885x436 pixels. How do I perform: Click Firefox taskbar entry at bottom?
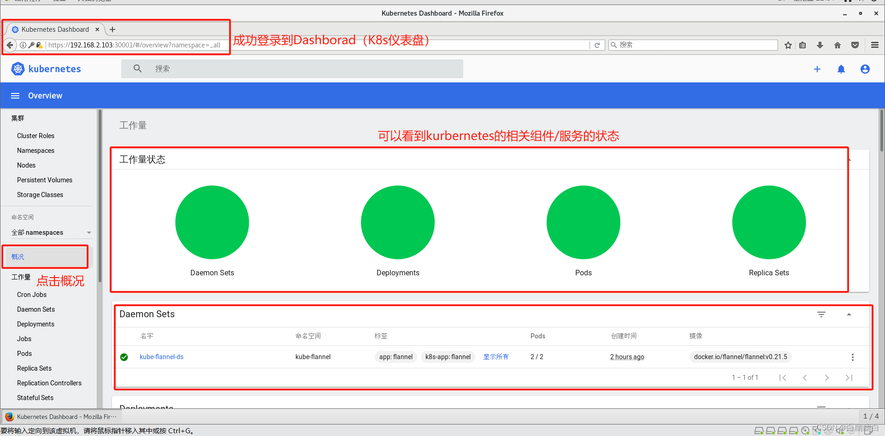point(61,417)
